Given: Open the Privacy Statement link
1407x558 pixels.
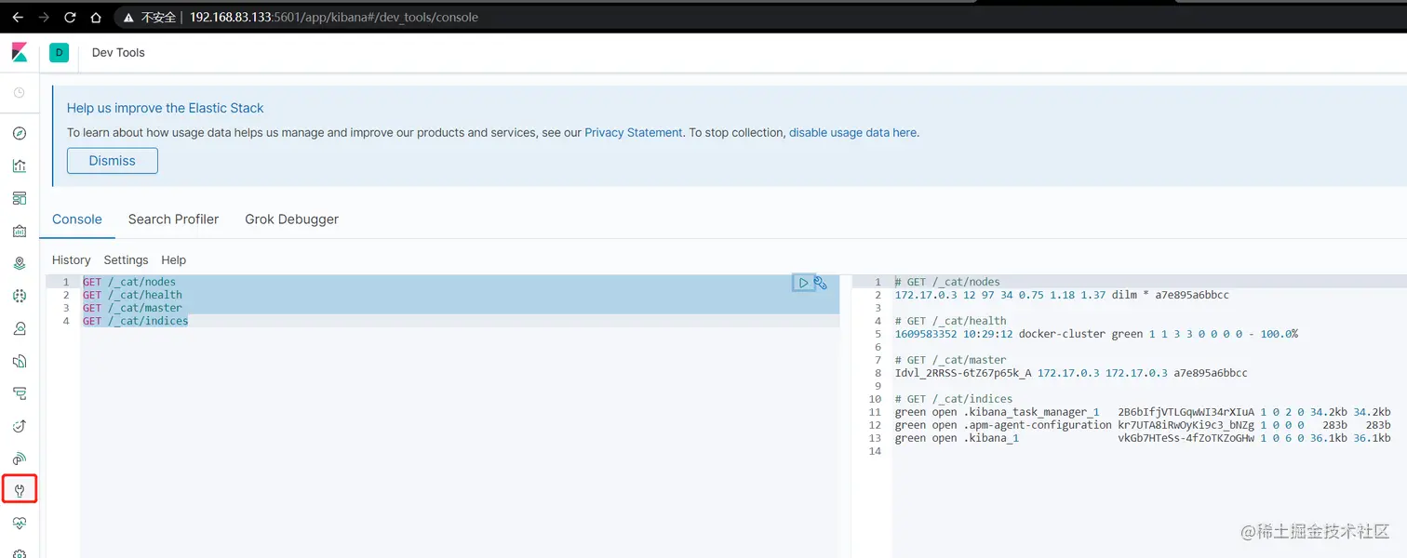Looking at the screenshot, I should (634, 133).
